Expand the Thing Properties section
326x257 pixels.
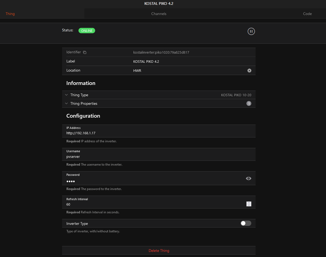66,103
